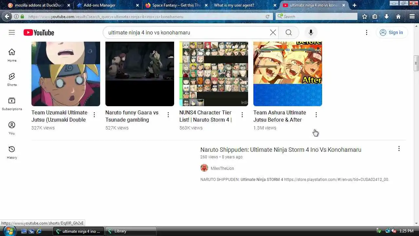
Task: Open Naruto Shippuden Ino Vs Konohamaru video title
Action: coord(281,149)
